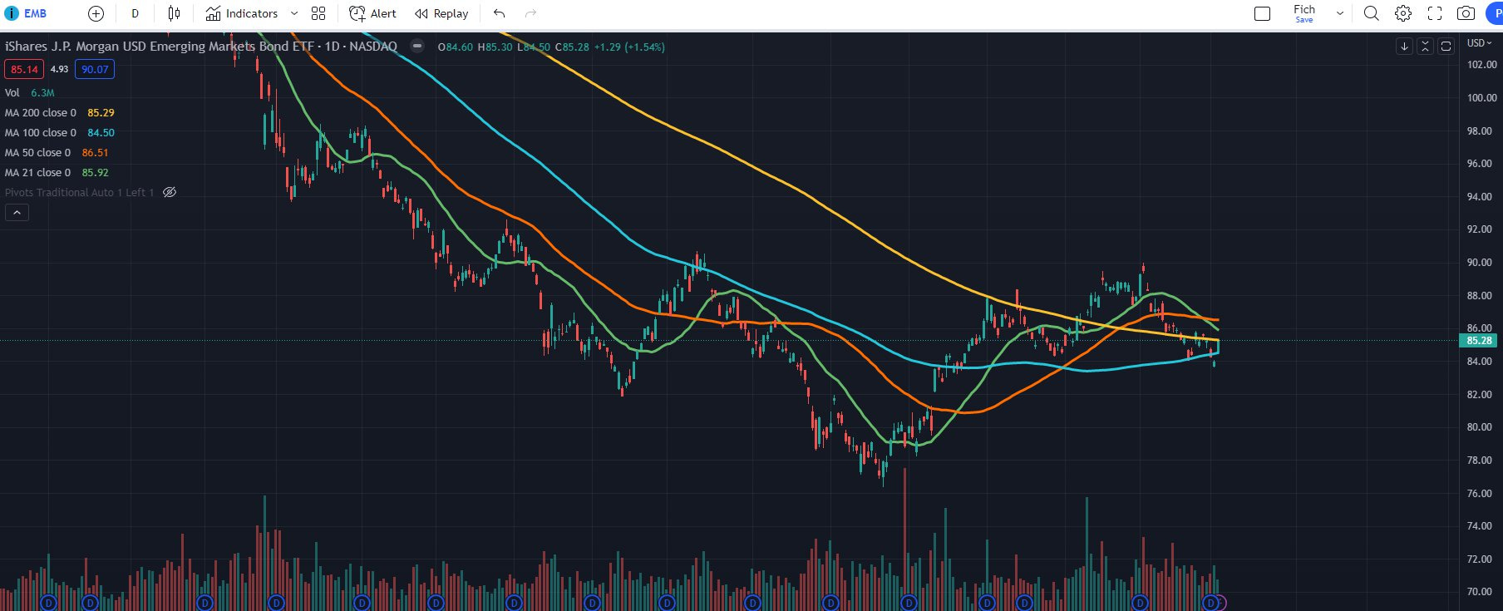Open quick search magnifier icon

click(x=1372, y=13)
